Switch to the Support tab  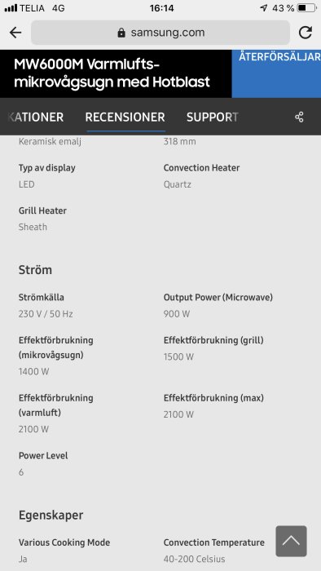coord(213,117)
